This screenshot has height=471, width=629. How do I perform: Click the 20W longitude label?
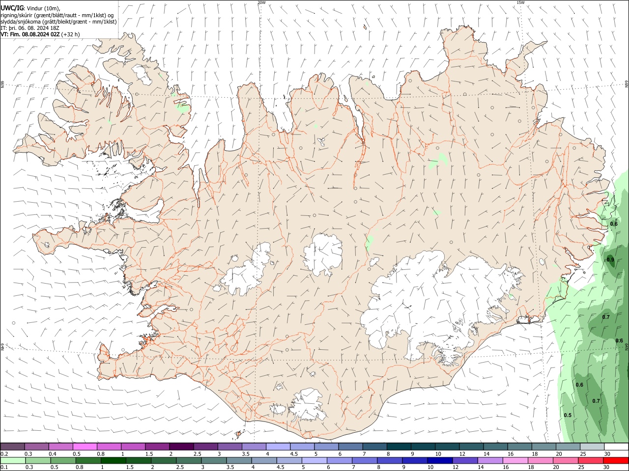tap(261, 2)
